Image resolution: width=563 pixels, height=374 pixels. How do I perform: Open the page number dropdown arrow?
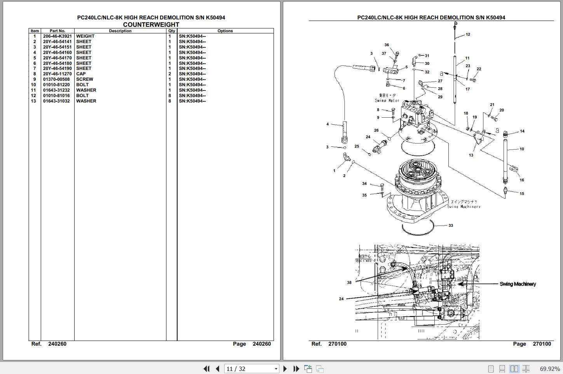pos(276,369)
